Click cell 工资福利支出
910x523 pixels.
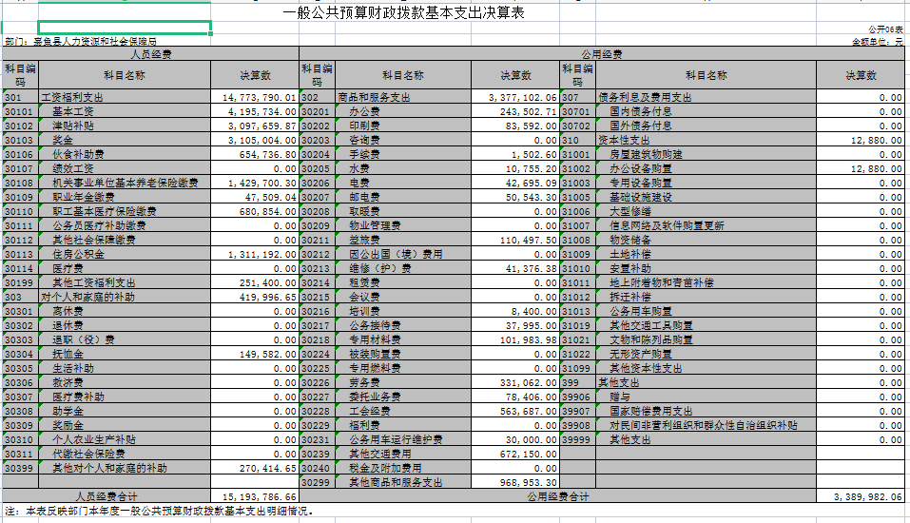point(125,97)
